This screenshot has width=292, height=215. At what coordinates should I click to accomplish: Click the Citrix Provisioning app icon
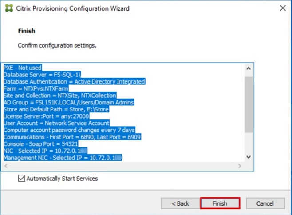(x=9, y=8)
